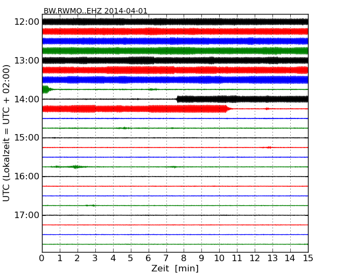Click the 14:00 time label
Image resolution: width=350 pixels, height=280 pixels.
click(27, 99)
